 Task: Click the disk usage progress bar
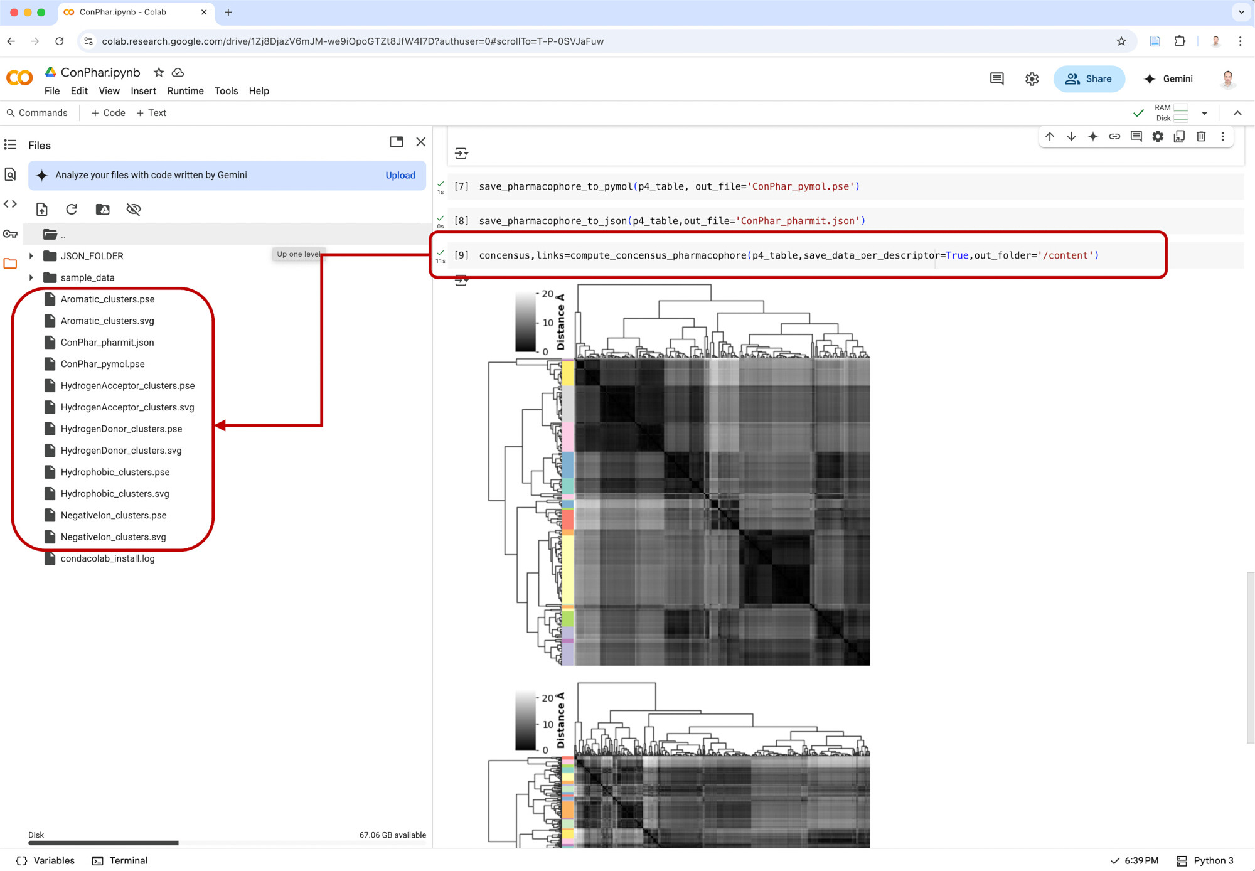(227, 843)
